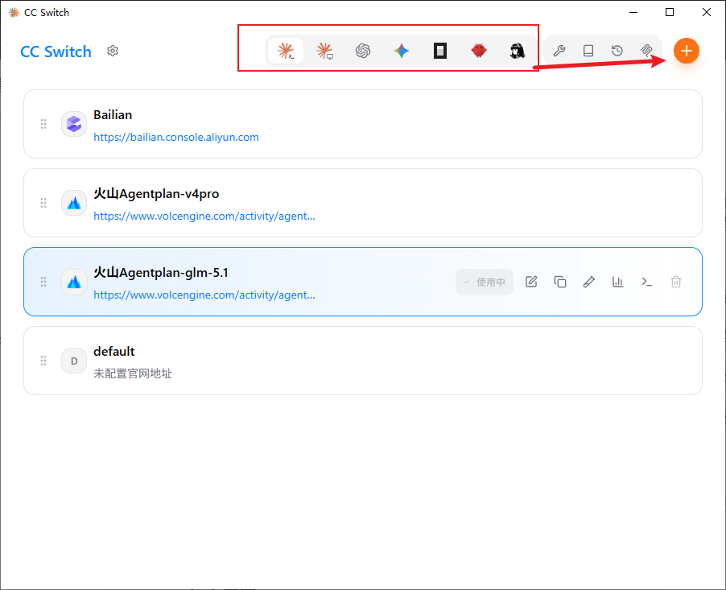Switch to the OpenAI Codex app tab
Image resolution: width=726 pixels, height=590 pixels.
tap(363, 51)
